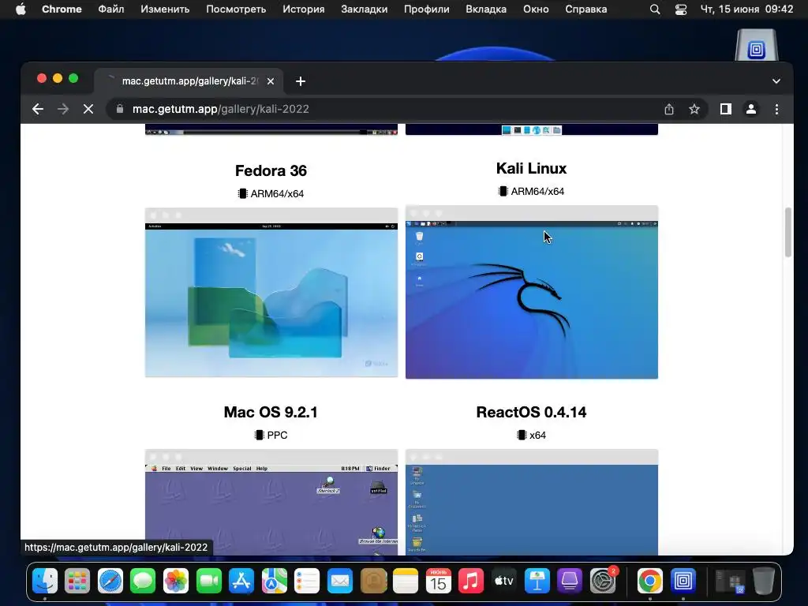808x606 pixels.
Task: Stop loading the page
Action: 88,109
